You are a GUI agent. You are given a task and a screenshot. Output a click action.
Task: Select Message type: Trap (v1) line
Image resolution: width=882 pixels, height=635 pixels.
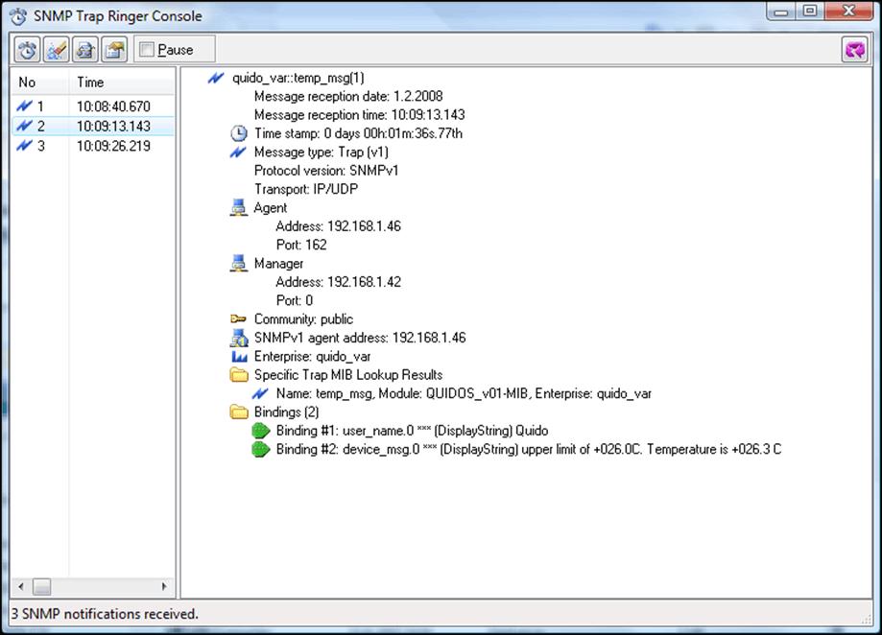point(322,152)
